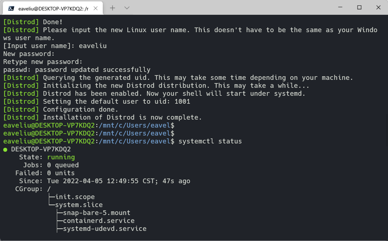Screen dimensions: 388x241
Task: Click the "systemctl status" command text
Action: pos(210,141)
